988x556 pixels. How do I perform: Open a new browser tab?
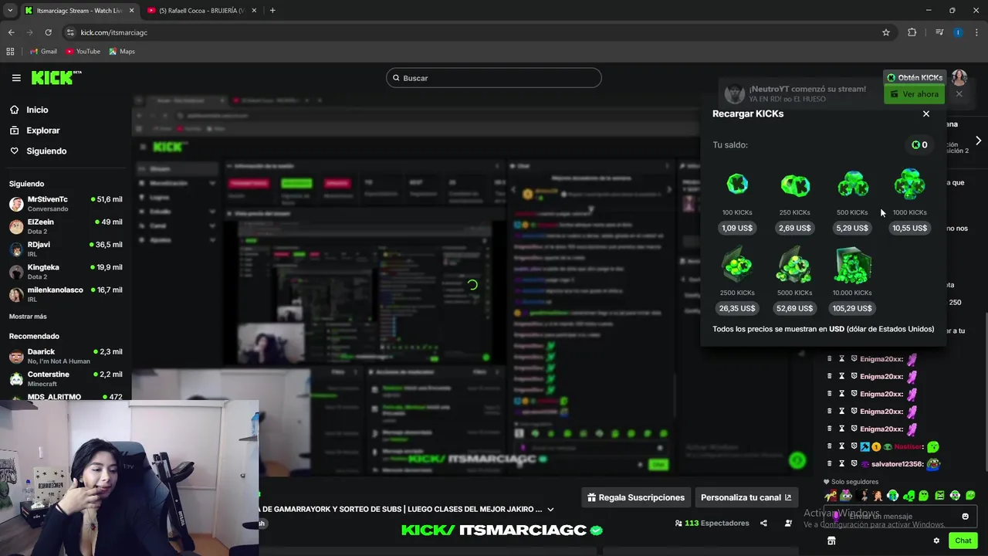272,11
